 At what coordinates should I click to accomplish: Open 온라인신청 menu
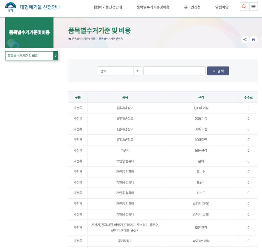tap(192, 7)
